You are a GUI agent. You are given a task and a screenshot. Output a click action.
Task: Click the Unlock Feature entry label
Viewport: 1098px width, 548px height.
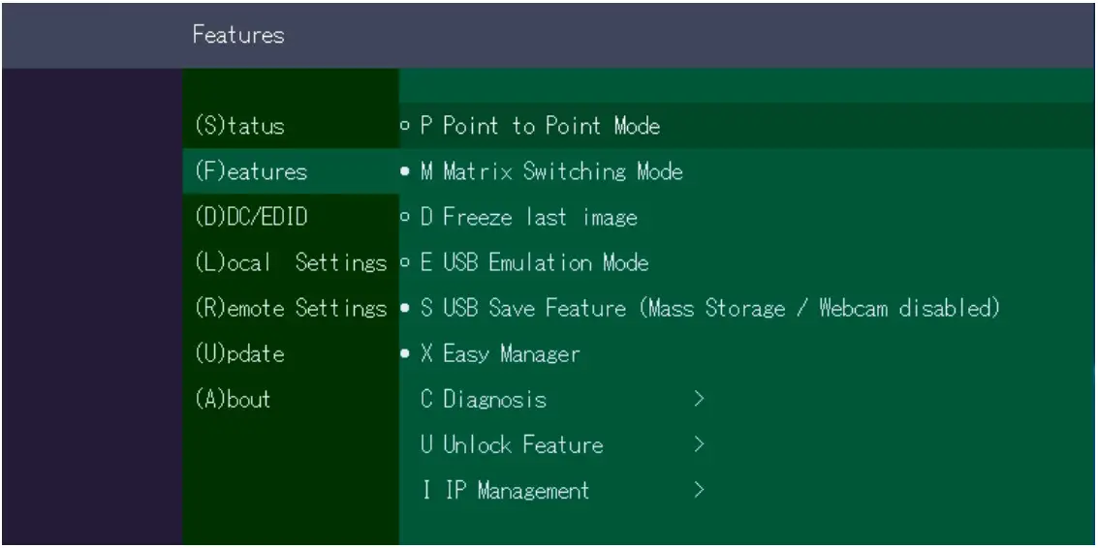coord(512,445)
